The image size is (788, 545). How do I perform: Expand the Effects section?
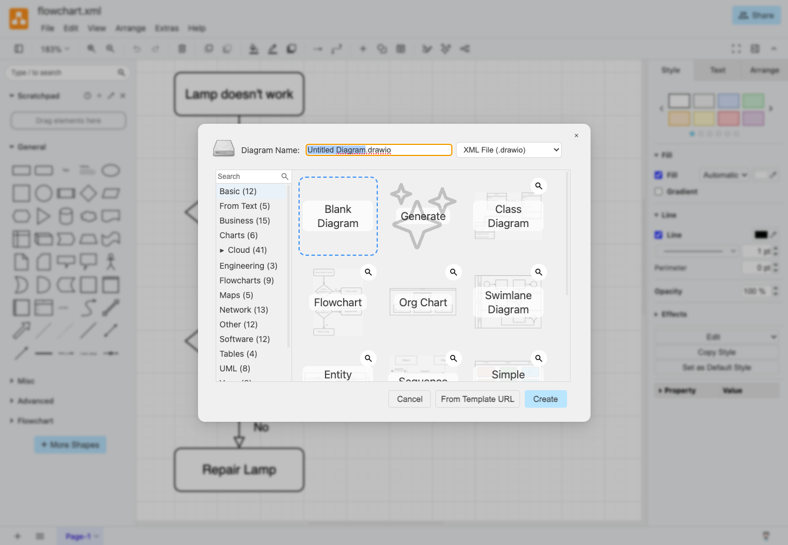coord(656,314)
